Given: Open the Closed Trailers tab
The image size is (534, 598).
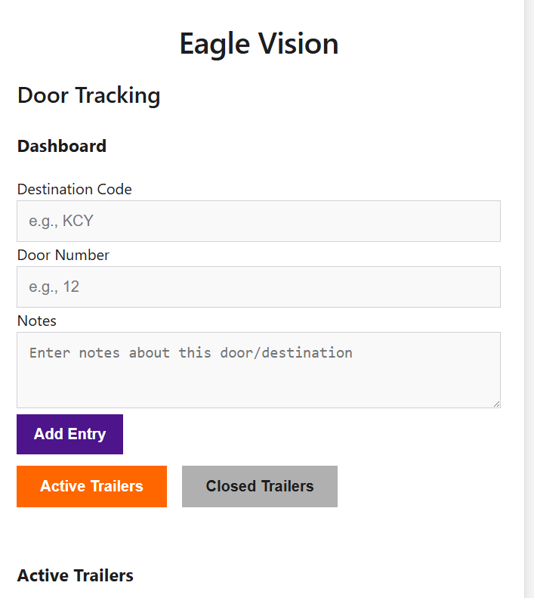Looking at the screenshot, I should pyautogui.click(x=260, y=486).
